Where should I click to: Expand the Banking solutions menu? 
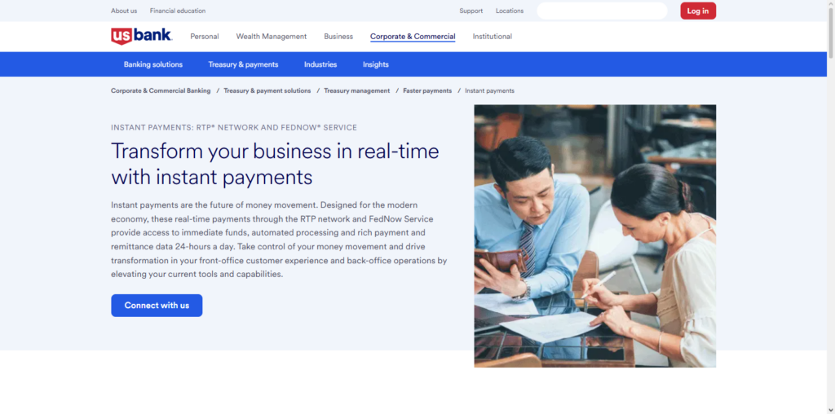pyautogui.click(x=153, y=64)
